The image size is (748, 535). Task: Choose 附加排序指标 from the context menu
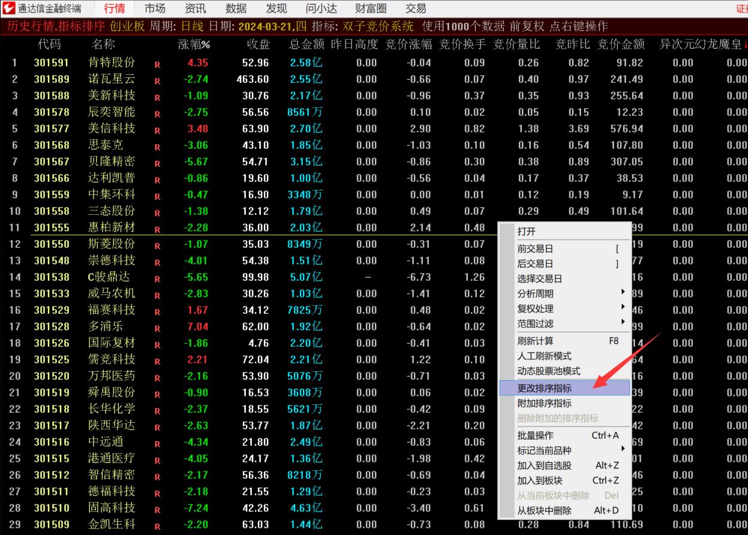(545, 404)
